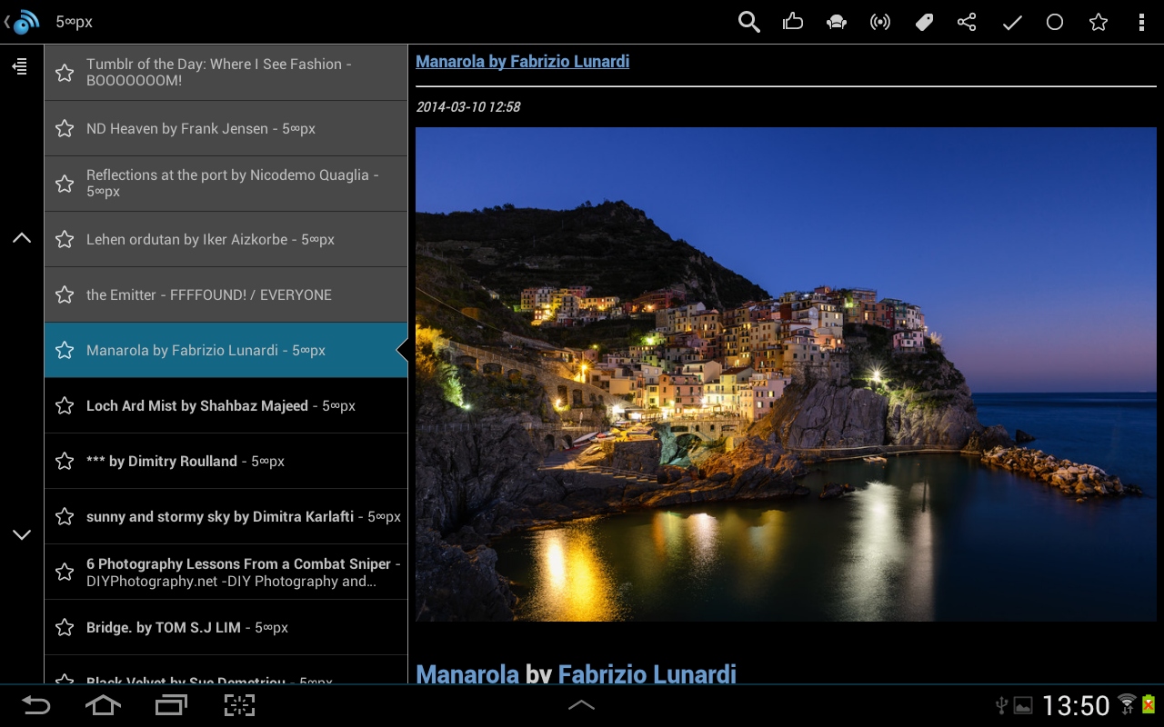The width and height of the screenshot is (1164, 727).
Task: Like the article with thumbs up icon
Action: tap(792, 21)
